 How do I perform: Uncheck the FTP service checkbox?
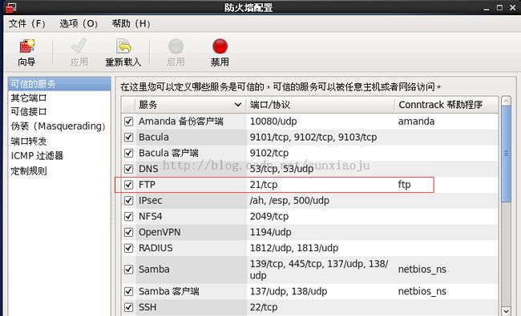[x=128, y=185]
